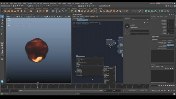Image resolution: width=176 pixels, height=99 pixels.
Task: Open the Symmetry: Off dropdown
Action: point(69,6)
